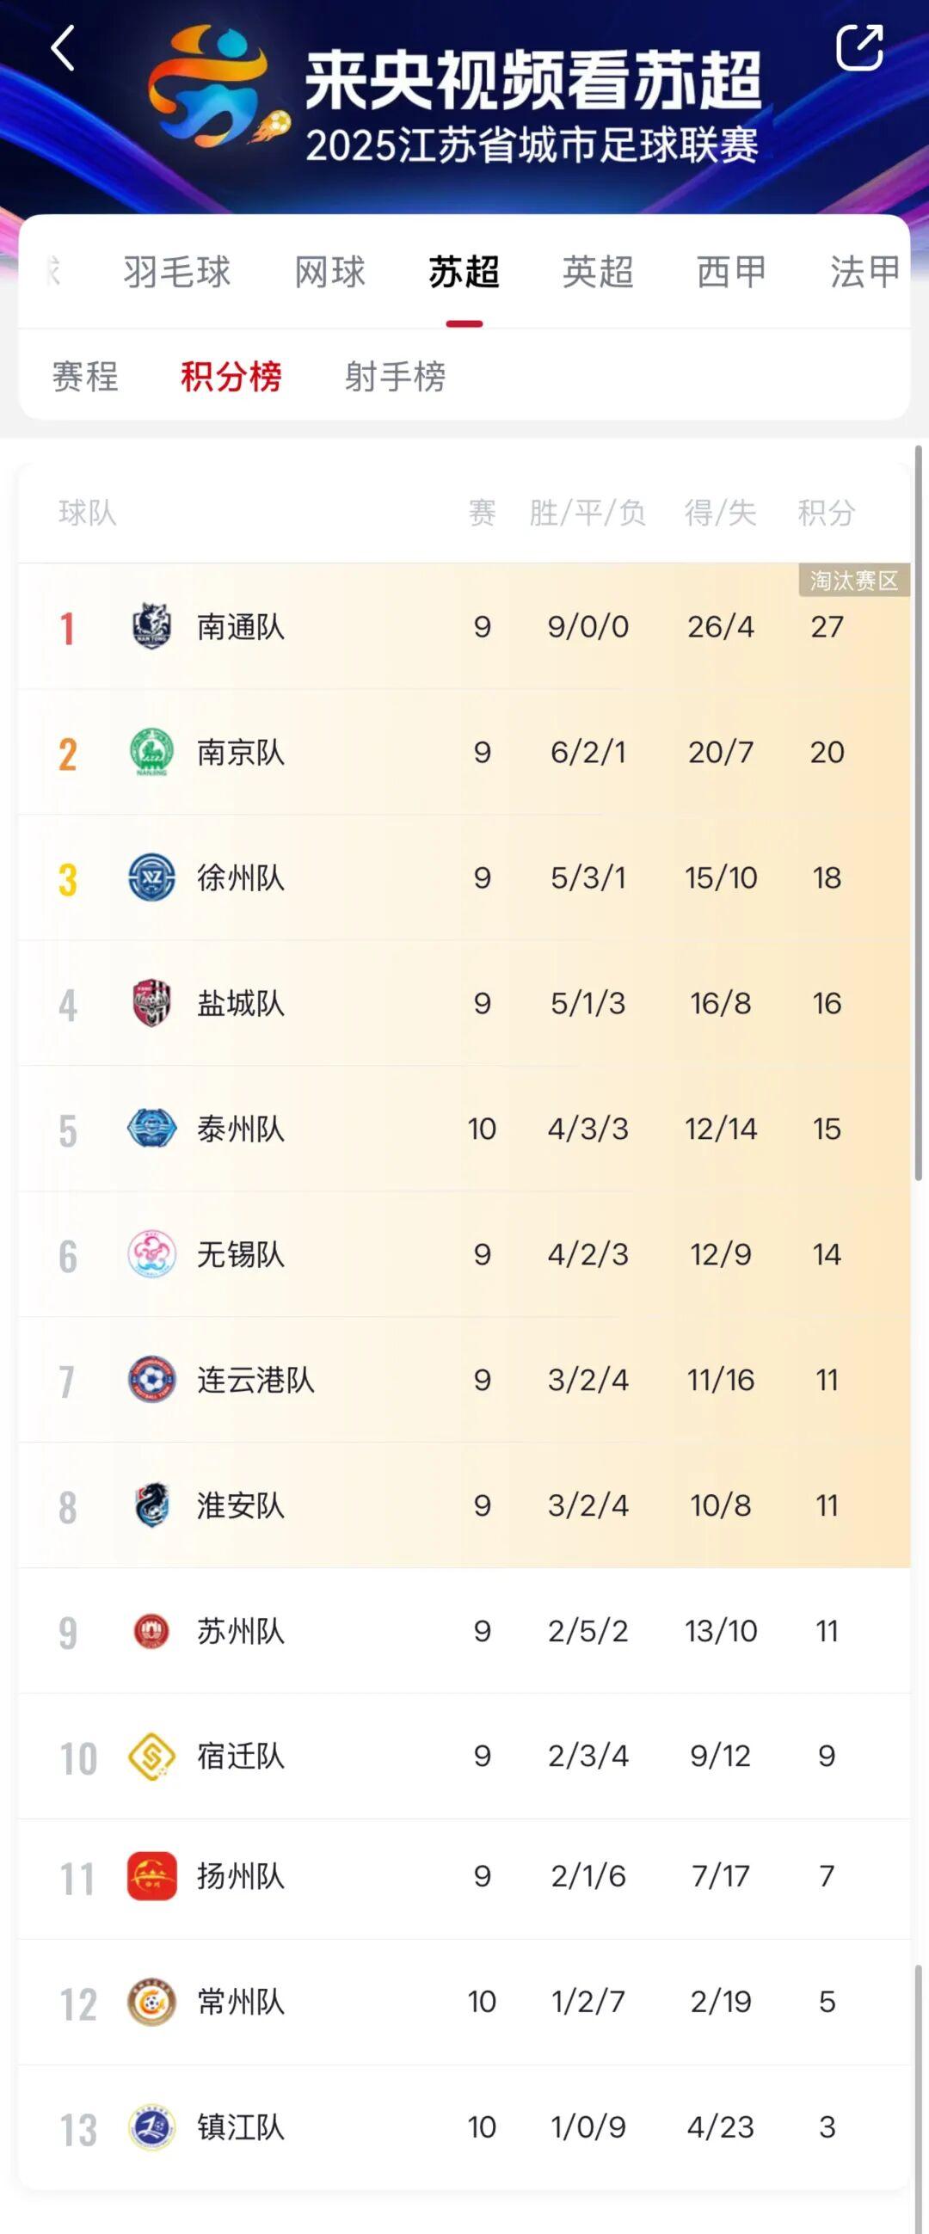929x2234 pixels.
Task: Tap the Xuzhou team blue crest
Action: point(151,877)
